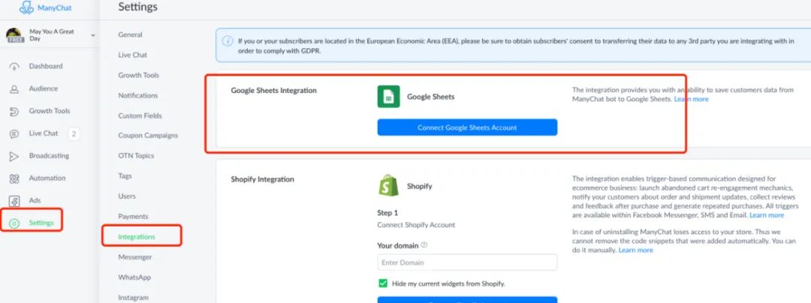Open Coupon Campaigns settings section

coord(148,135)
